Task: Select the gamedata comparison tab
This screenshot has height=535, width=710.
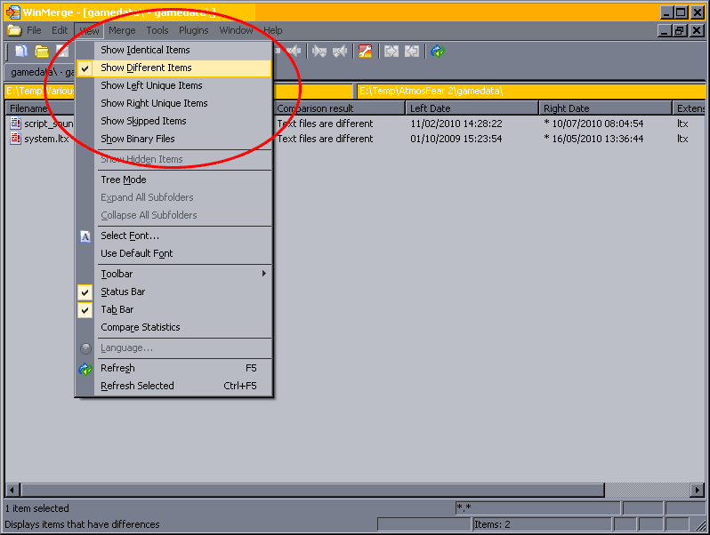Action: click(x=41, y=72)
